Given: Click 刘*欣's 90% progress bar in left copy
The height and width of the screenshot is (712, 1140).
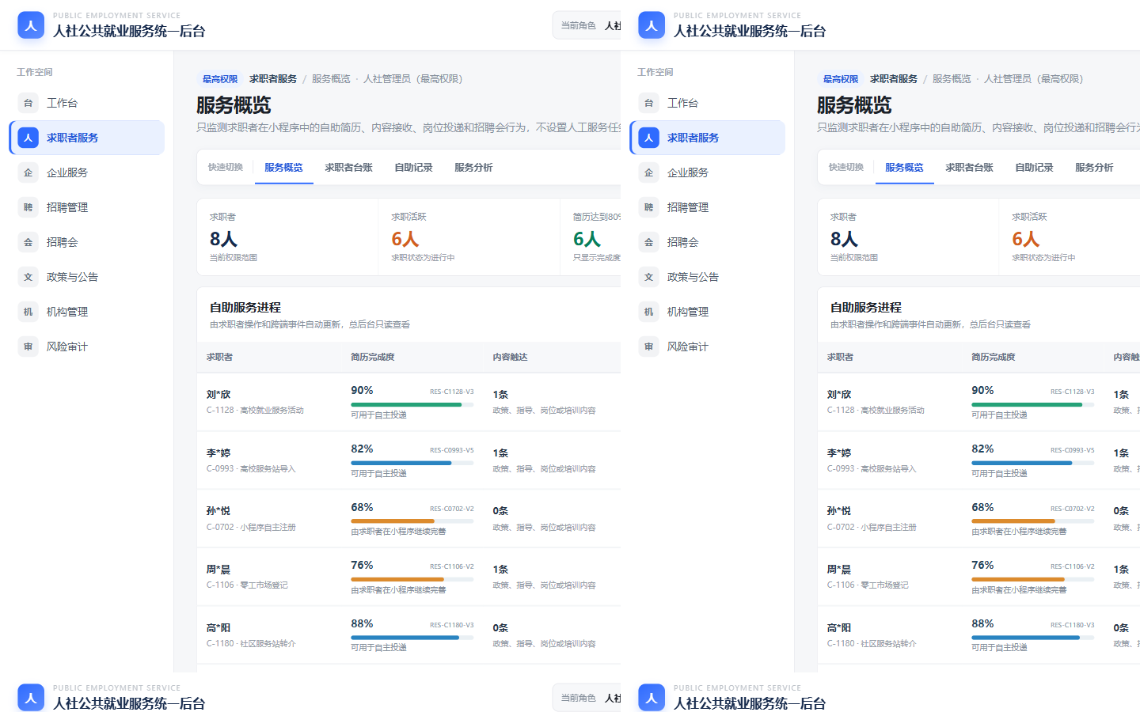Looking at the screenshot, I should pos(412,405).
